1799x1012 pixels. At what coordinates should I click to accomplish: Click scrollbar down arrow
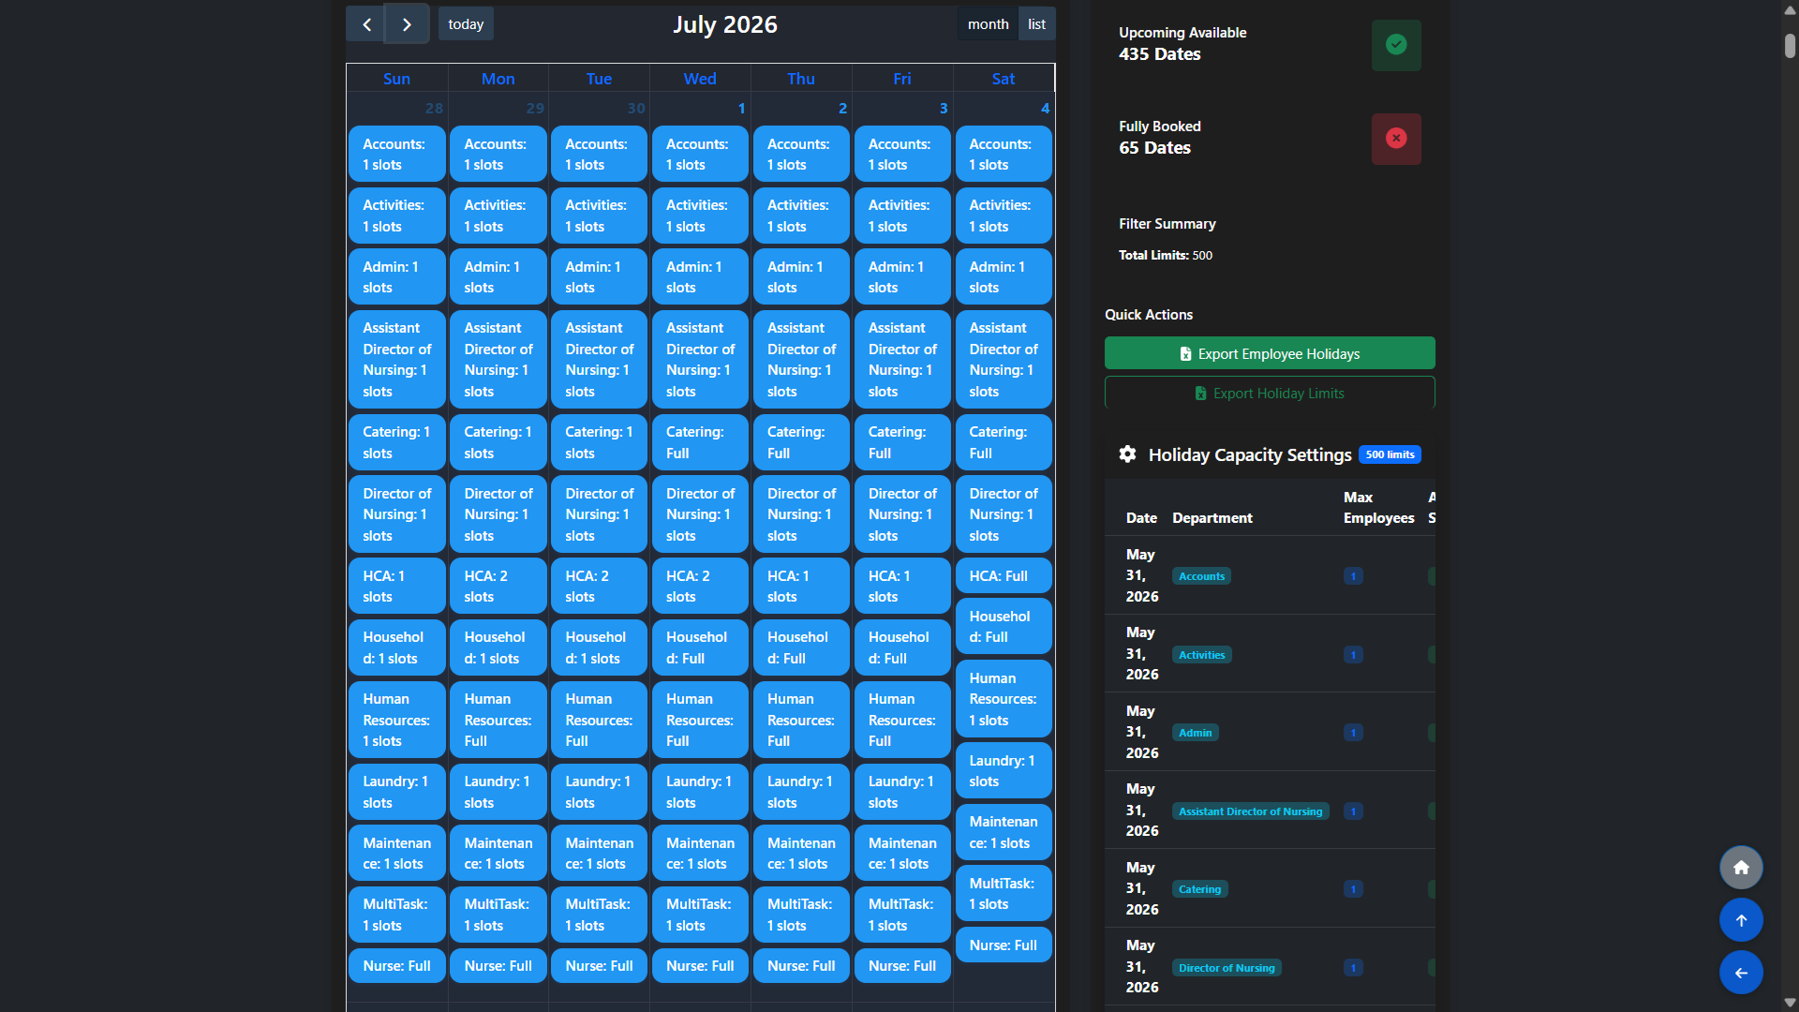pos(1790,1002)
